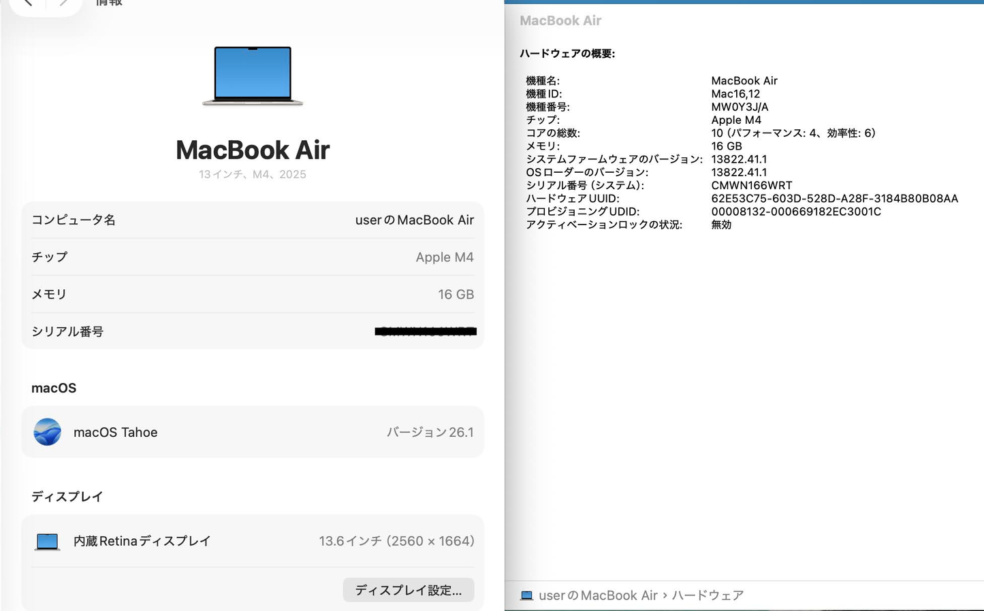Image resolution: width=984 pixels, height=611 pixels.
Task: Click userのMacBook Air in the path bar
Action: 598,595
